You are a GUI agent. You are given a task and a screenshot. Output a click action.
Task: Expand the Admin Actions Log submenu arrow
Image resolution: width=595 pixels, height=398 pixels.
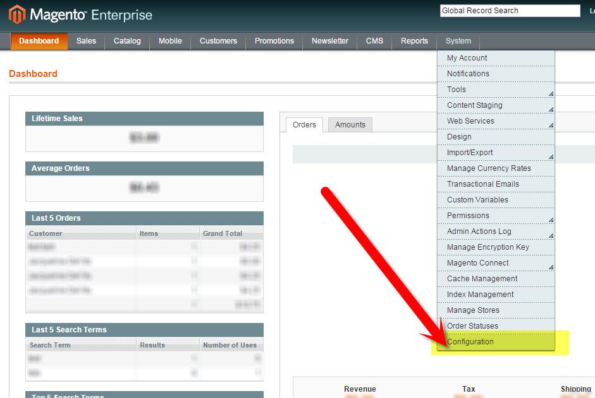pos(551,236)
